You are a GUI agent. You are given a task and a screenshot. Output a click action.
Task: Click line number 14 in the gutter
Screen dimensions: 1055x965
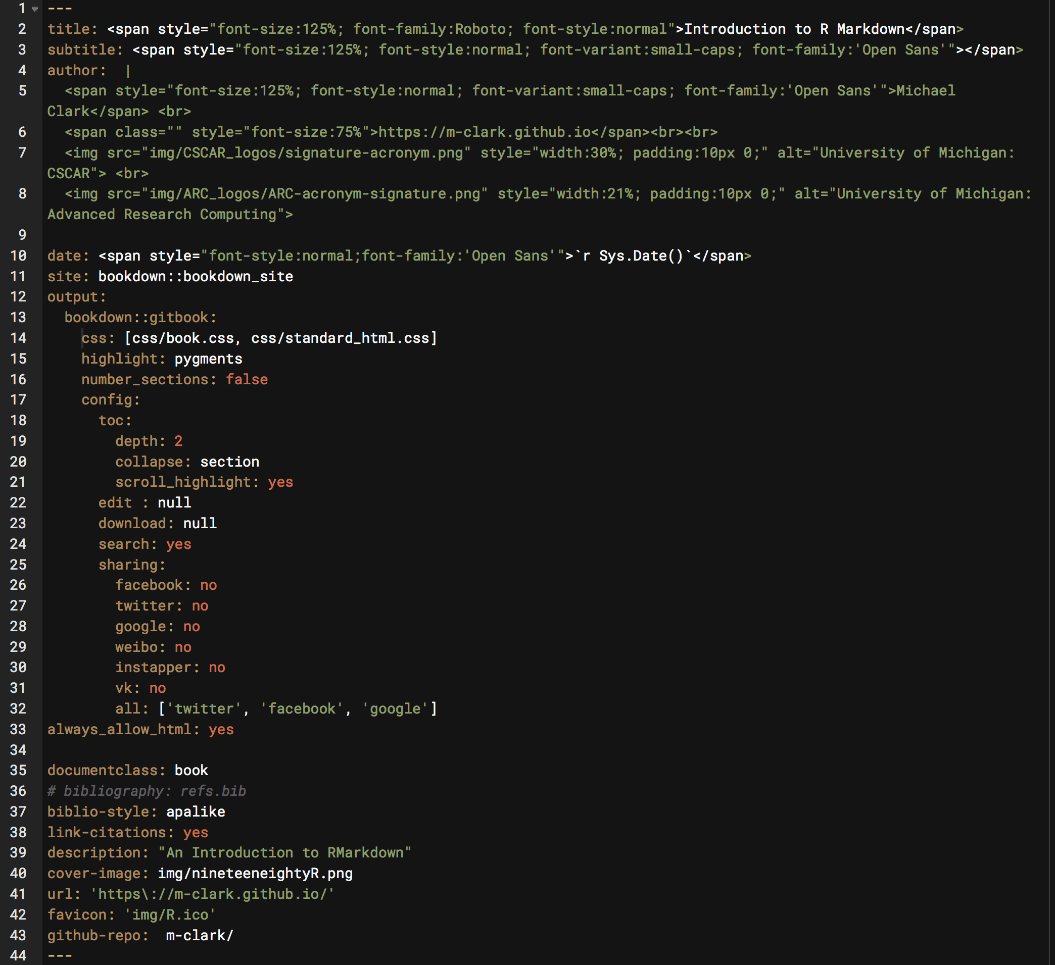(19, 338)
